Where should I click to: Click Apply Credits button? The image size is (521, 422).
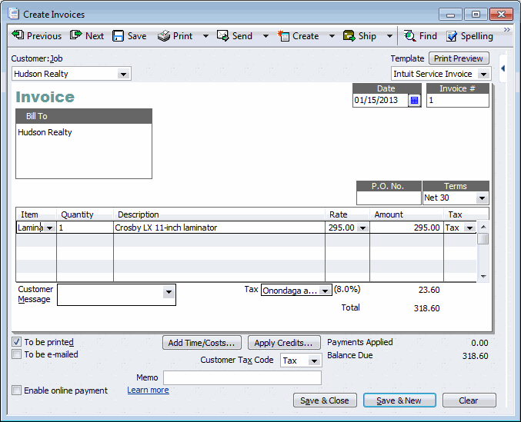[284, 343]
